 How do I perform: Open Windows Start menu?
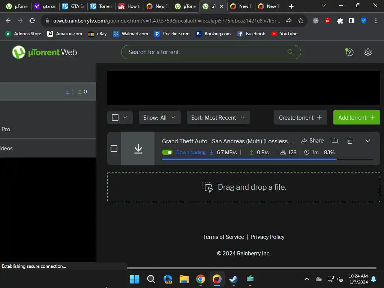click(x=134, y=279)
